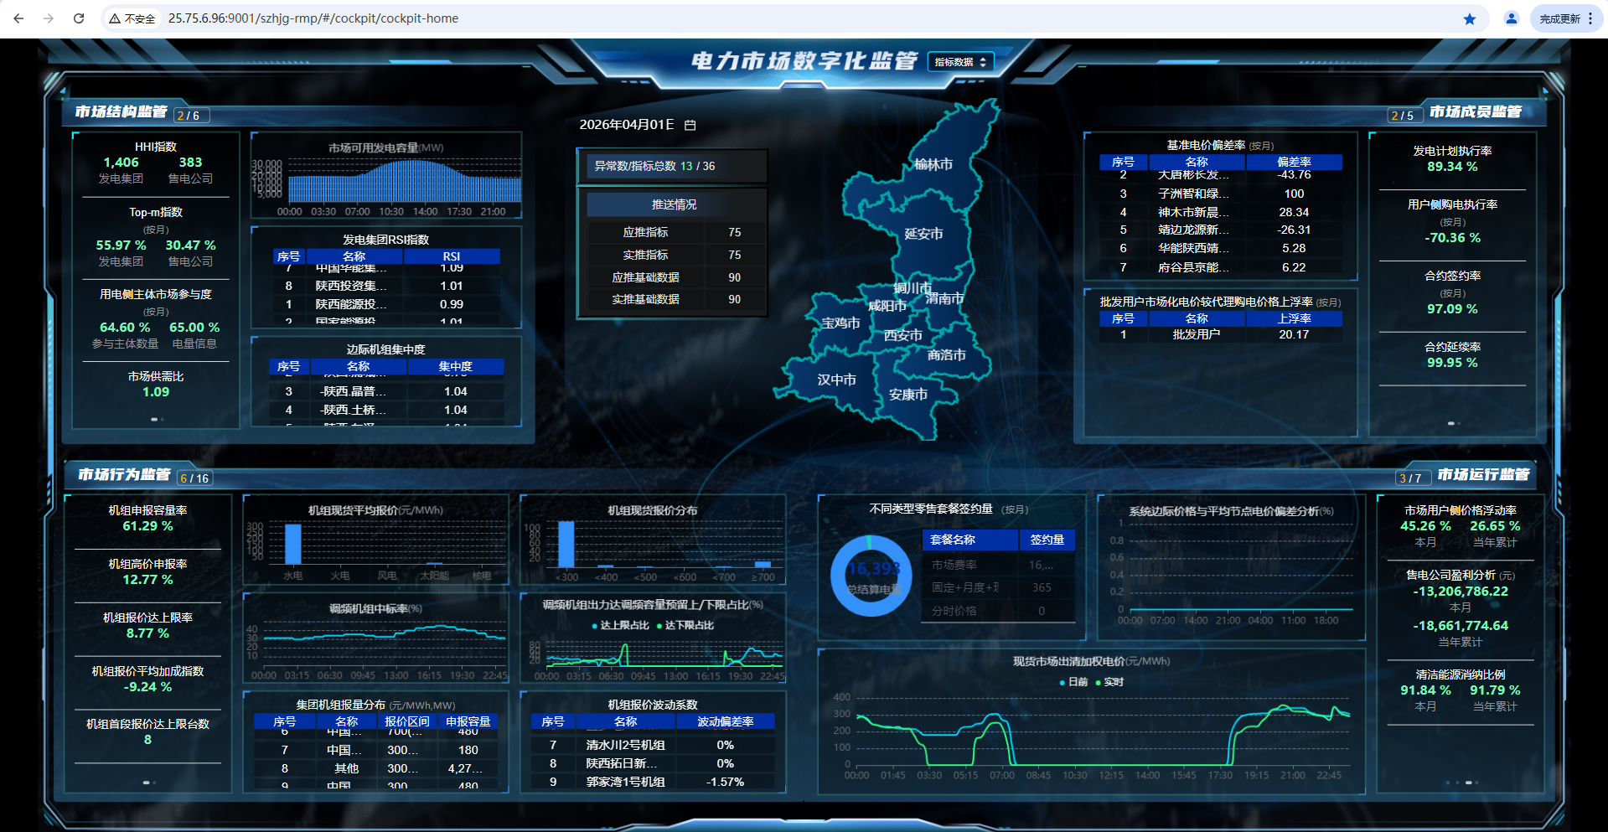This screenshot has height=832, width=1608.
Task: Toggle the 达上限占比 legend series
Action: 621,625
